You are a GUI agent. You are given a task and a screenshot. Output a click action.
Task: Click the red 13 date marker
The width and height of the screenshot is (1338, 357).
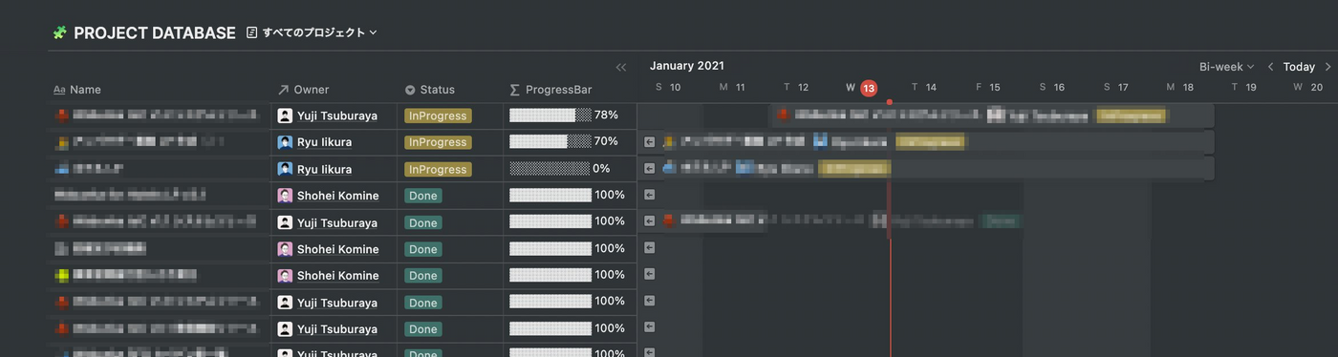click(869, 88)
